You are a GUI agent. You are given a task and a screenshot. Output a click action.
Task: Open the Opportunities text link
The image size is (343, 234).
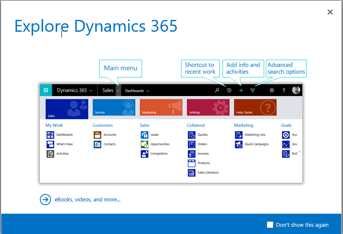tap(160, 144)
